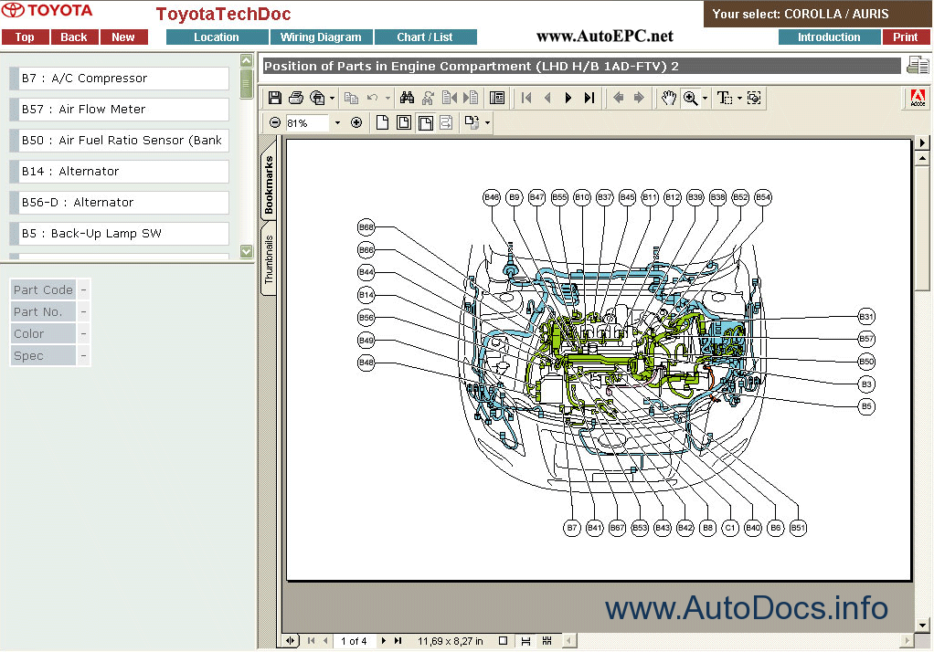Image resolution: width=934 pixels, height=652 pixels.
Task: Go to last page in status bar
Action: click(x=398, y=641)
